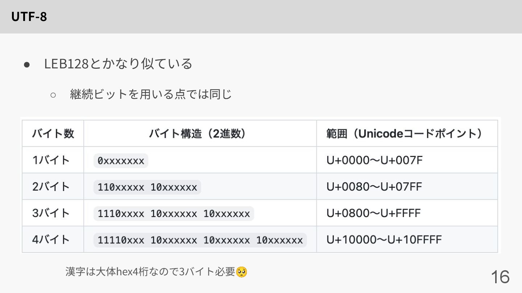Click the バイト数 column header

pyautogui.click(x=53, y=134)
